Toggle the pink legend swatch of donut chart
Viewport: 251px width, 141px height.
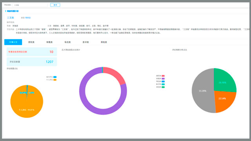[163, 76]
